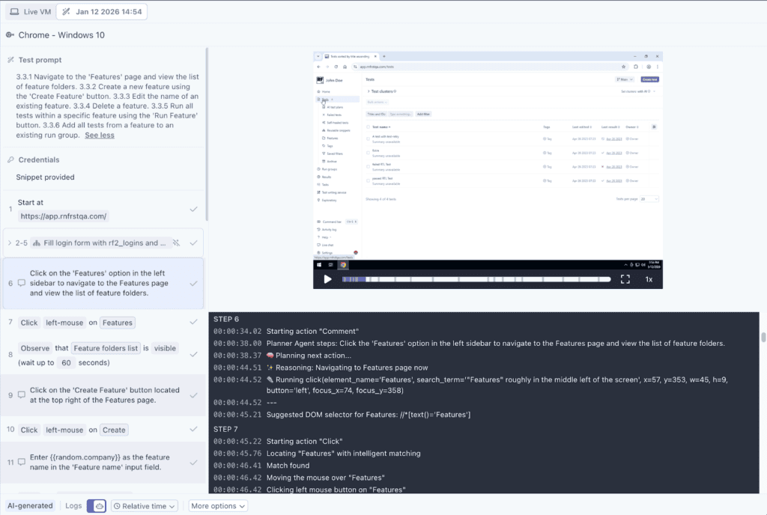Click the Chrome browser icon in the header
The height and width of the screenshot is (515, 767).
tap(10, 35)
